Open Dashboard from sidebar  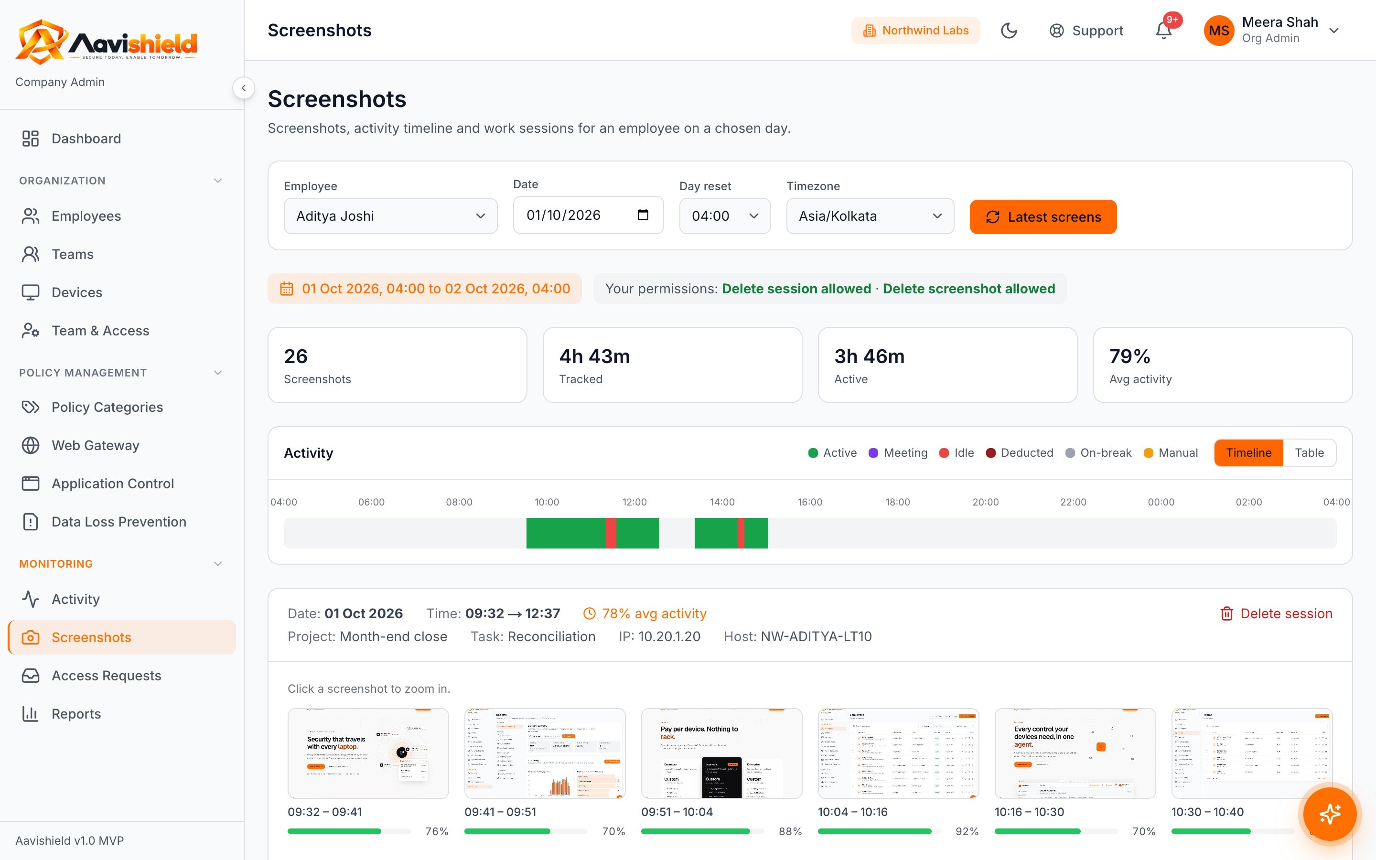122,139
